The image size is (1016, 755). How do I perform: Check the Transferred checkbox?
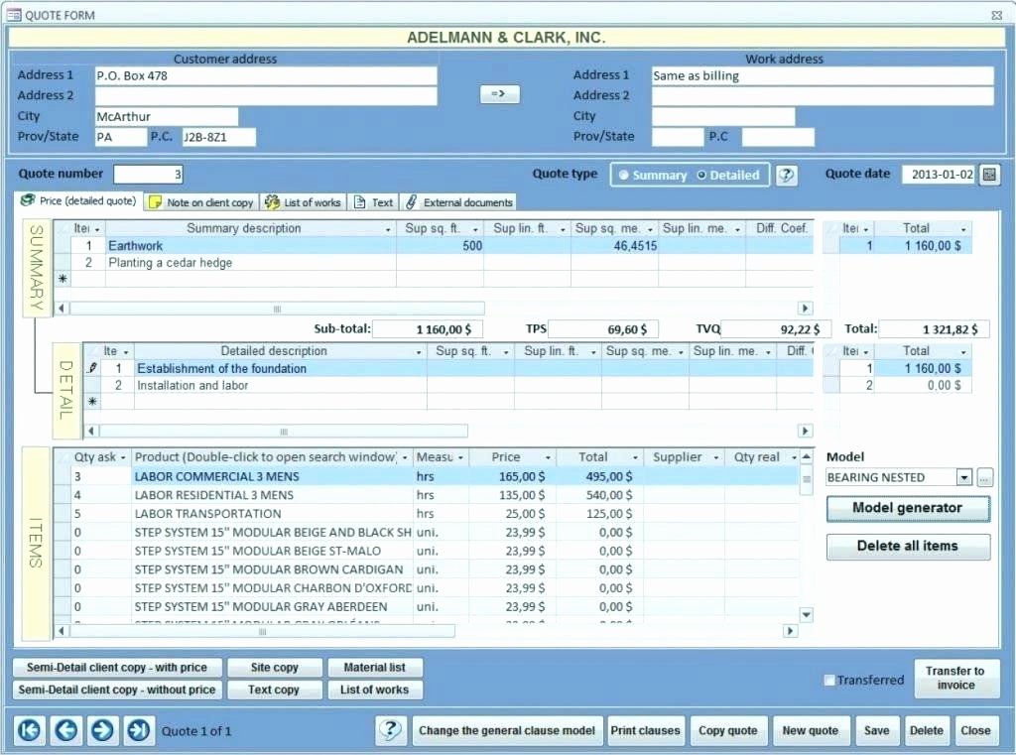click(829, 681)
